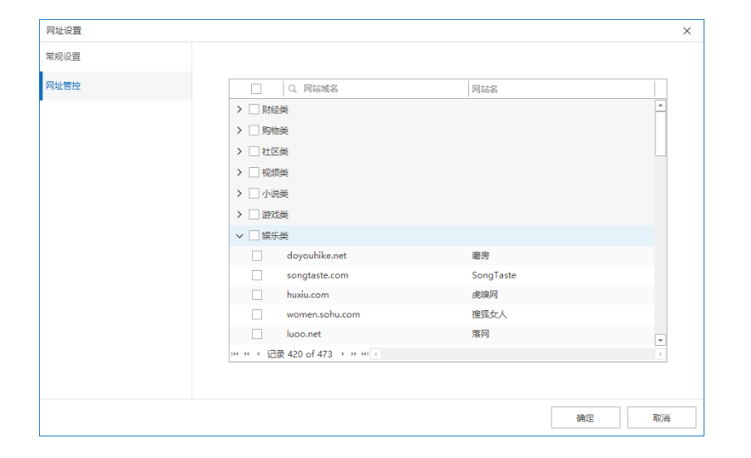Click the search magnifier icon in header
The width and height of the screenshot is (751, 458).
point(293,89)
